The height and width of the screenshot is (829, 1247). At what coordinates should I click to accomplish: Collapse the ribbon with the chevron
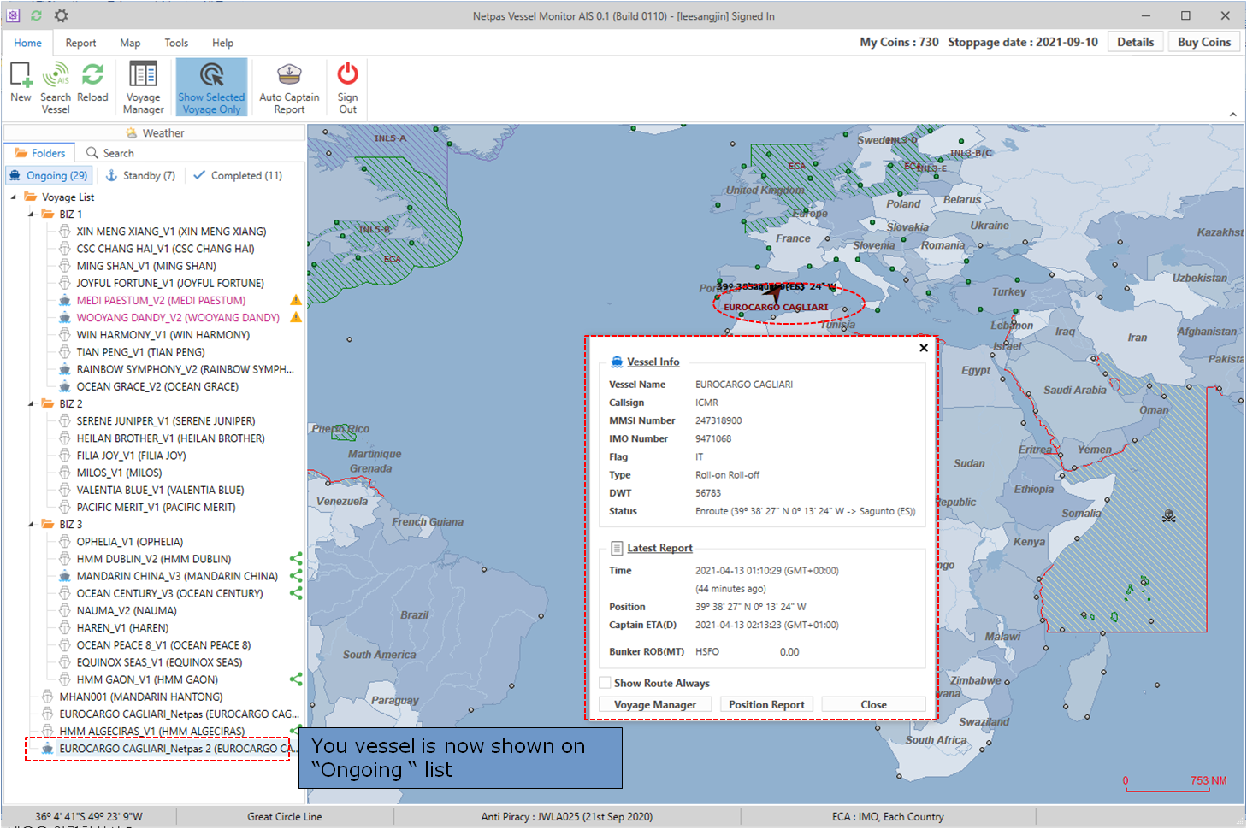coord(1232,115)
